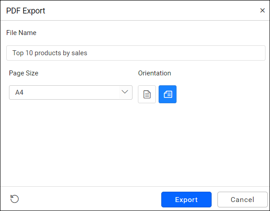
Task: Open the A4 page size combo box
Action: (x=71, y=92)
